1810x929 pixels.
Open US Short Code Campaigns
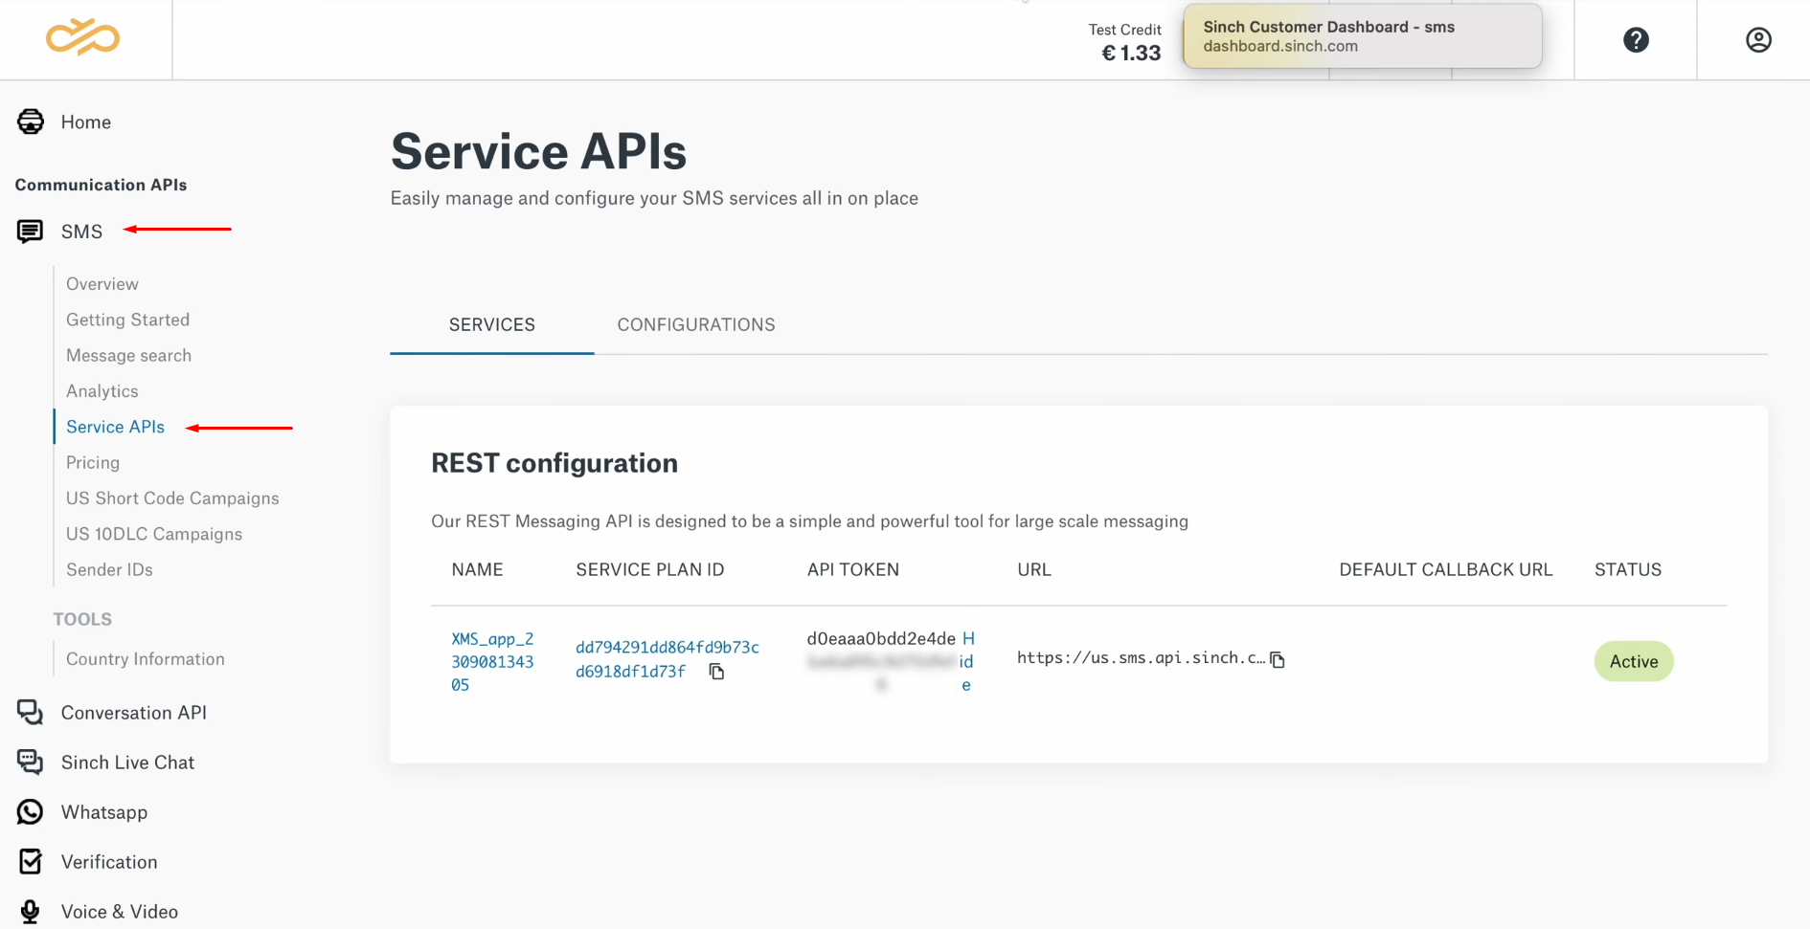click(x=172, y=498)
